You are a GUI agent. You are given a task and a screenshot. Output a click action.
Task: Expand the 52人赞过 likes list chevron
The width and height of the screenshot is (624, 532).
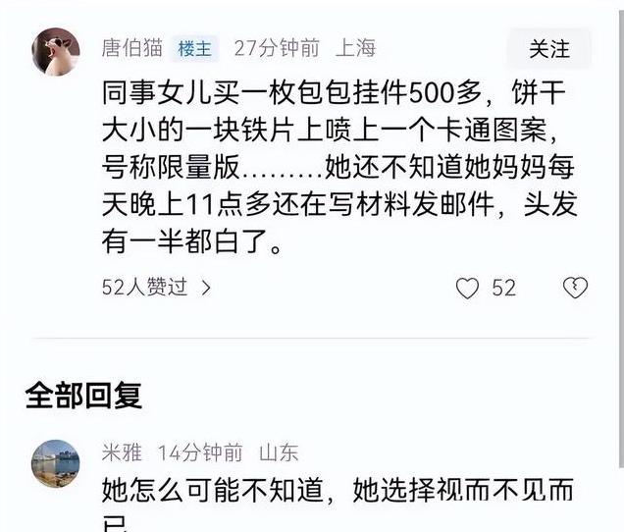pyautogui.click(x=206, y=288)
